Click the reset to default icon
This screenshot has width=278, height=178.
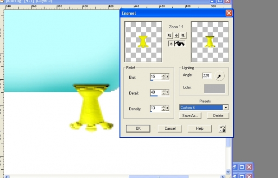coord(222,129)
